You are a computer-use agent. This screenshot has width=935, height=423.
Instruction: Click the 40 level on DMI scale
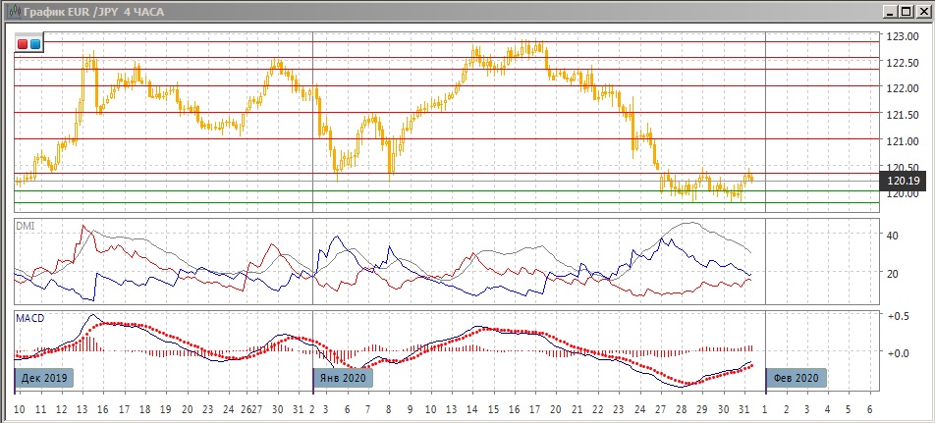click(893, 236)
